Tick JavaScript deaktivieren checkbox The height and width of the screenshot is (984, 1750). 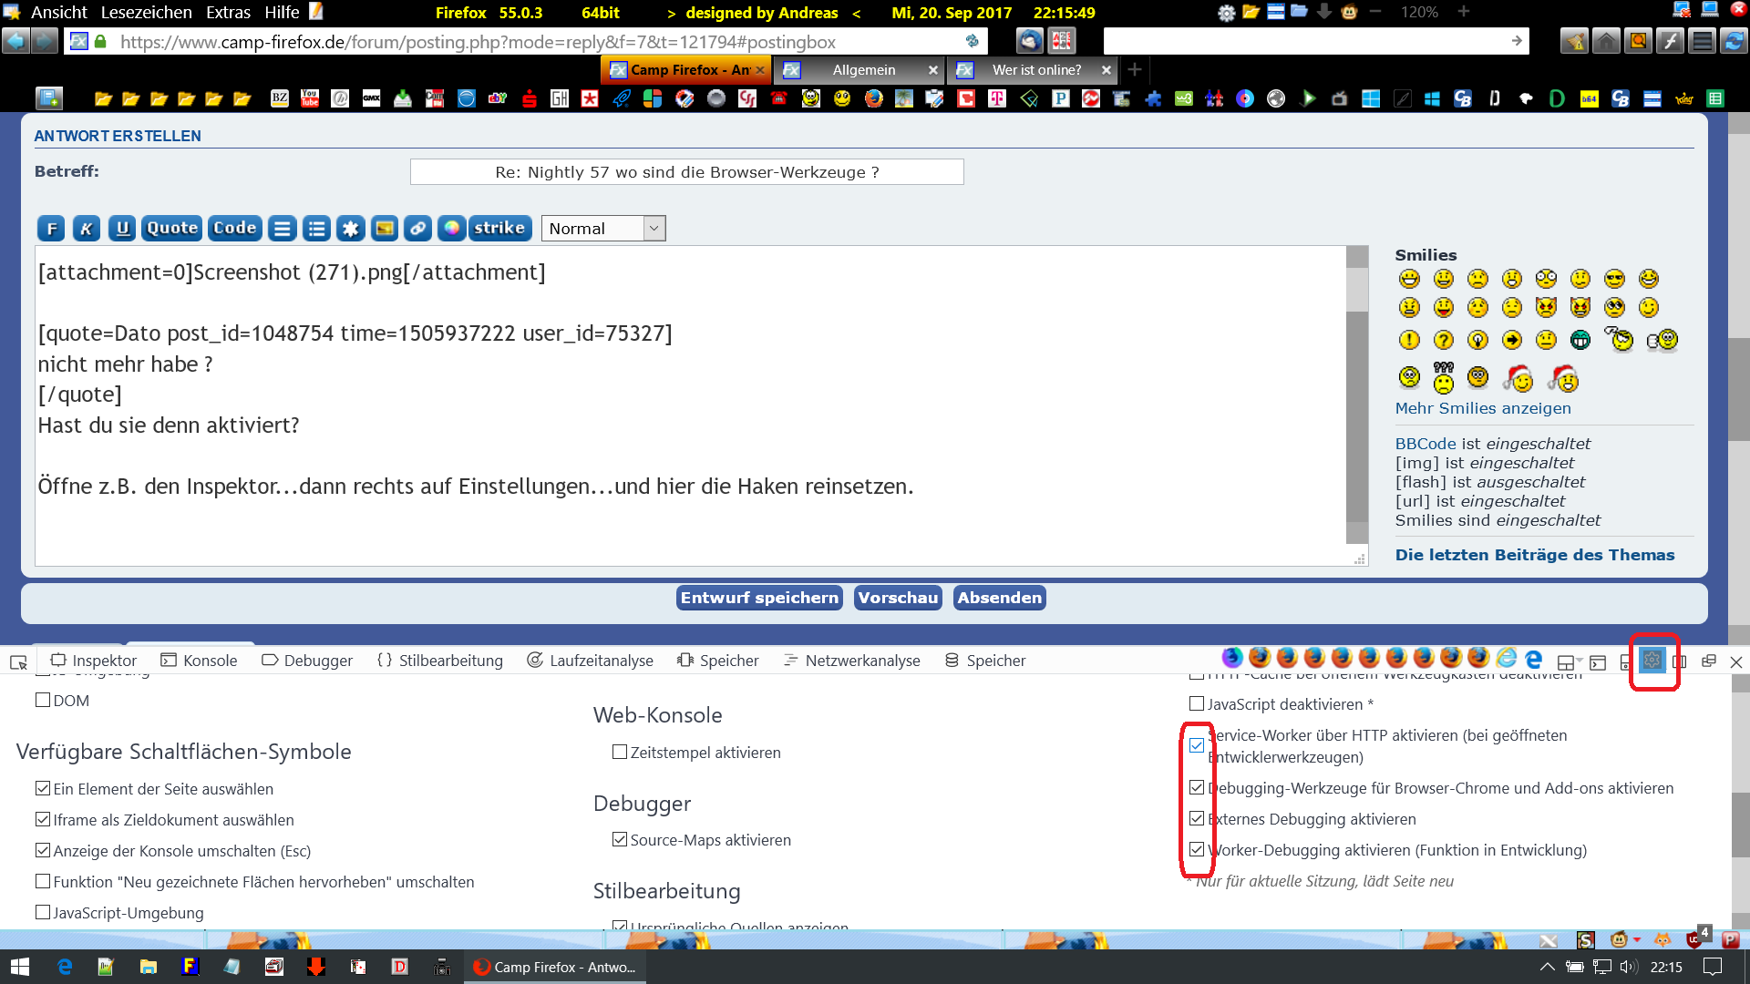coord(1197,704)
